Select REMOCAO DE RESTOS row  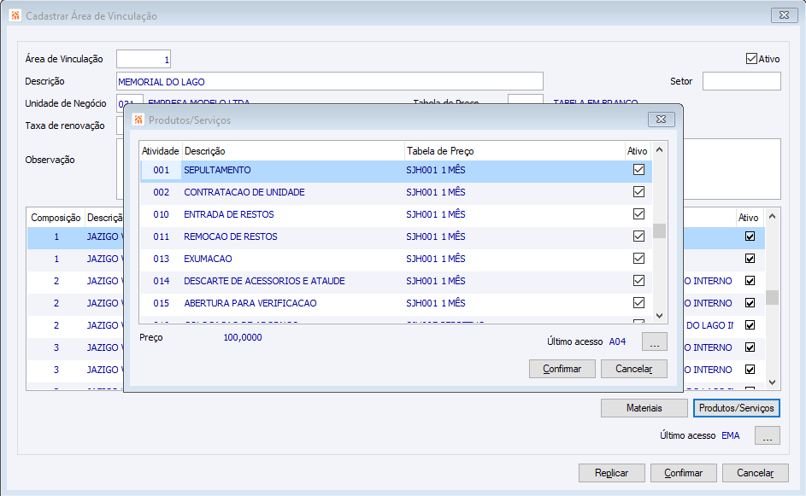(x=396, y=236)
